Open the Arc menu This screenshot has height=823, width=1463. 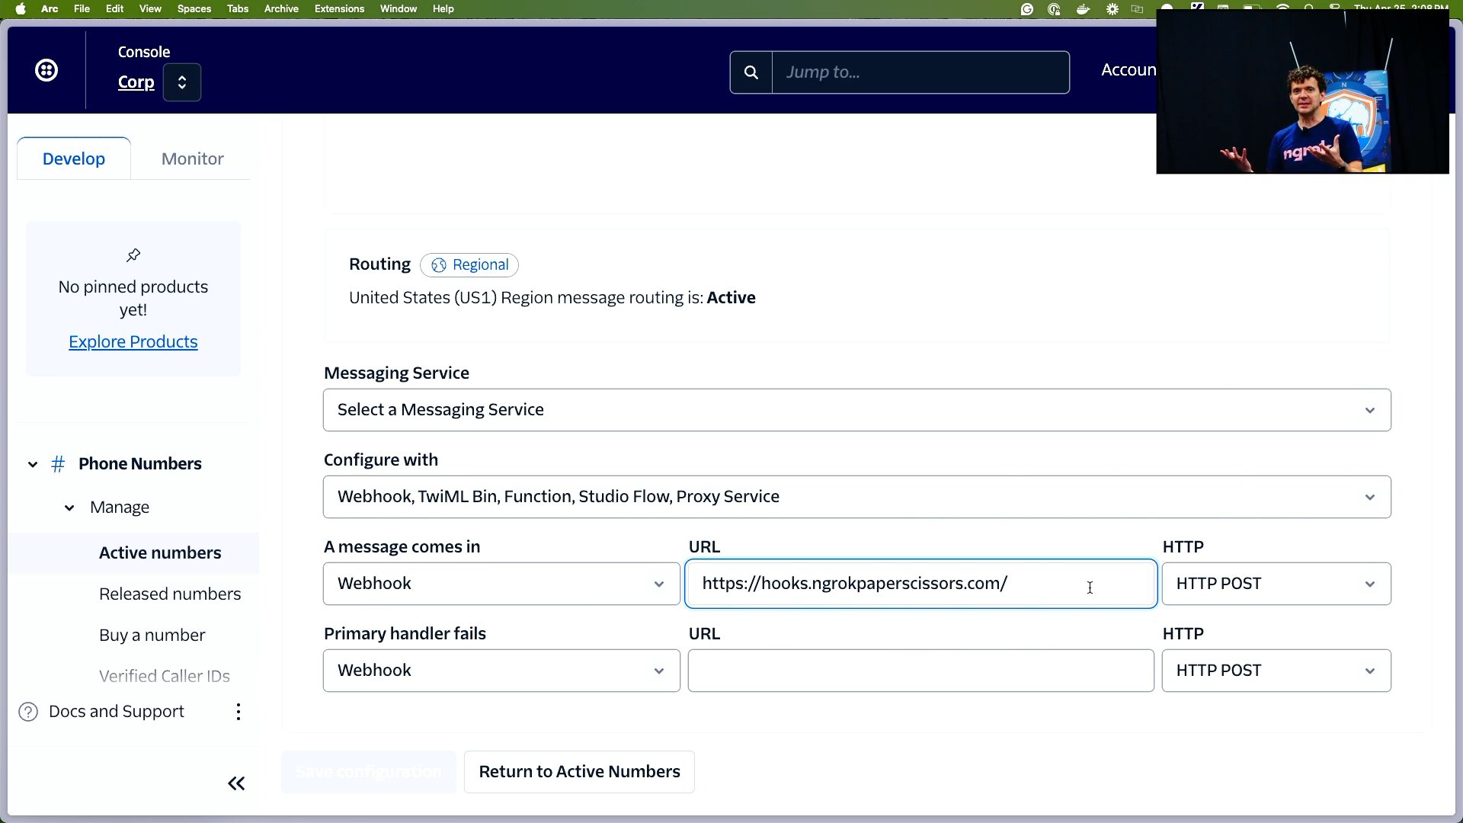50,9
